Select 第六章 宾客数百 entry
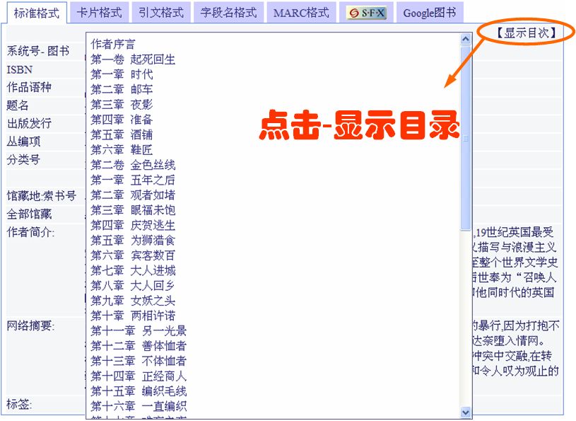576x421 pixels. pos(133,255)
